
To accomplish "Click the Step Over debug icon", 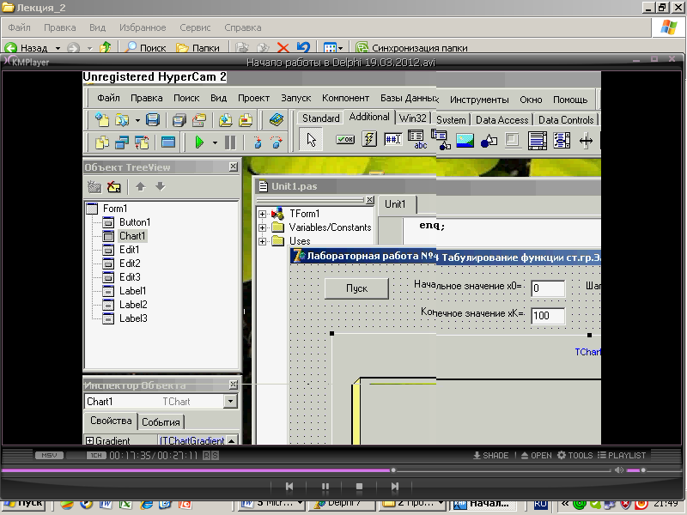I will tap(277, 142).
